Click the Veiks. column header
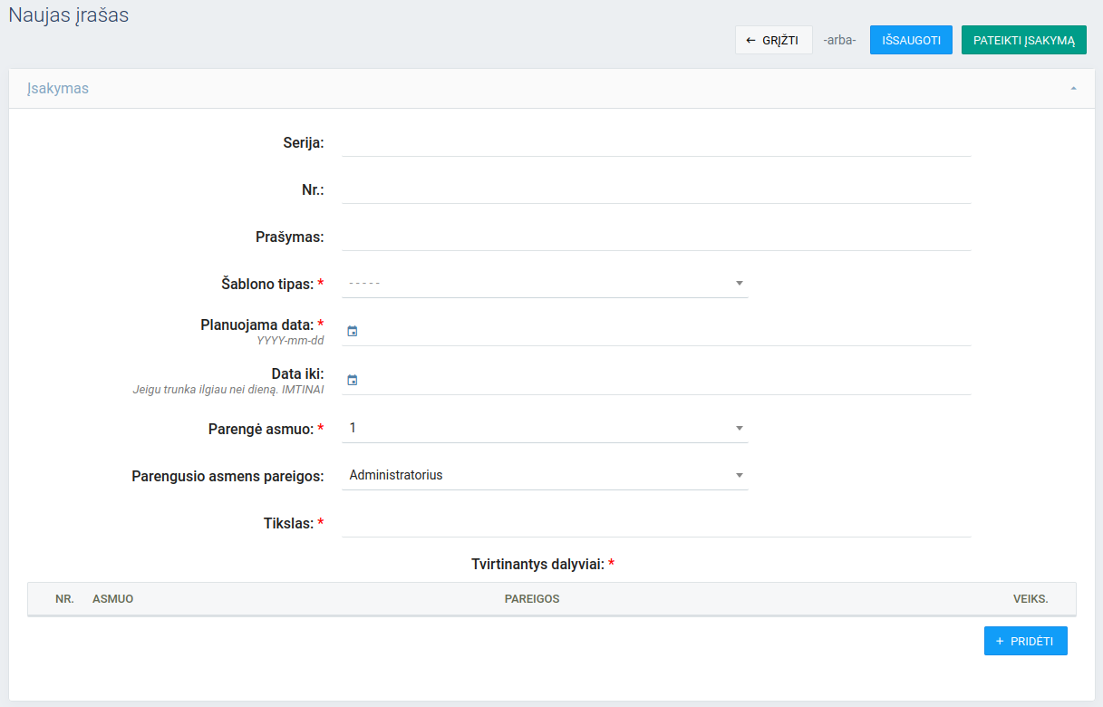Image resolution: width=1103 pixels, height=707 pixels. click(1030, 599)
